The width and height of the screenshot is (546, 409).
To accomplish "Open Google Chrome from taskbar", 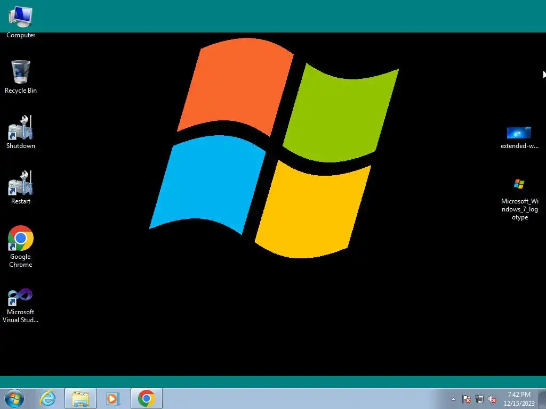I will pyautogui.click(x=146, y=398).
